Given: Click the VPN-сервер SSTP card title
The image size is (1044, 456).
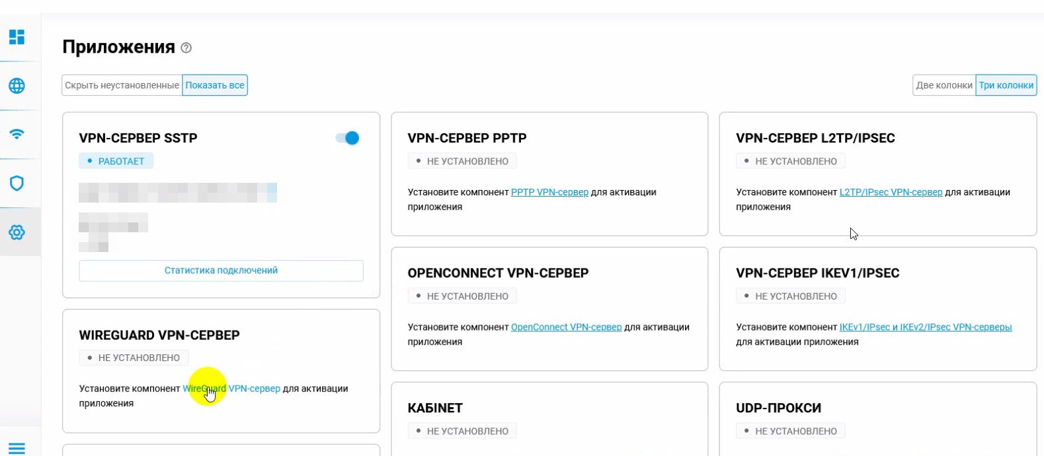Looking at the screenshot, I should point(138,138).
